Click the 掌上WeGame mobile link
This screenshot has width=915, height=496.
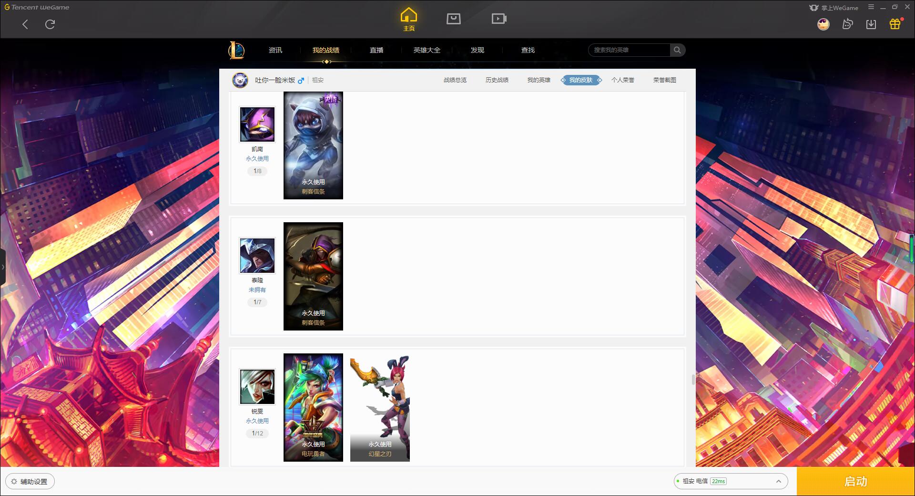coord(834,8)
